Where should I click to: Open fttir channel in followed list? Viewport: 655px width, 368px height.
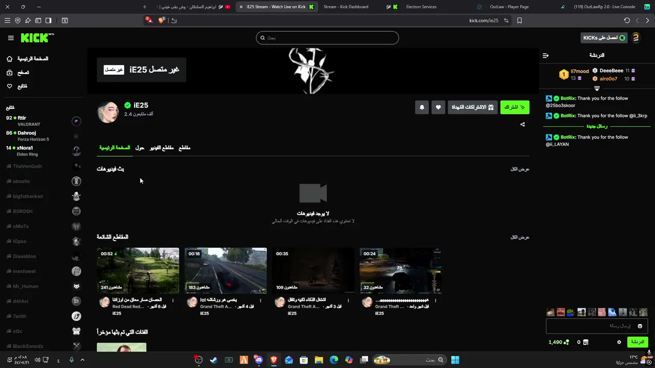(43, 121)
